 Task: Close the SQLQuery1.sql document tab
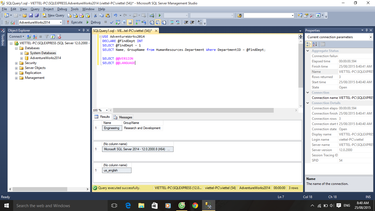pyautogui.click(x=156, y=31)
